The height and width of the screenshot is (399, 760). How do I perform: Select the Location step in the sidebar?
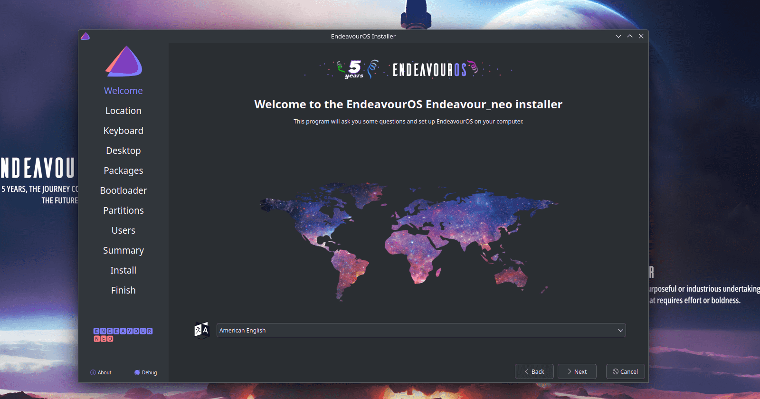click(123, 111)
